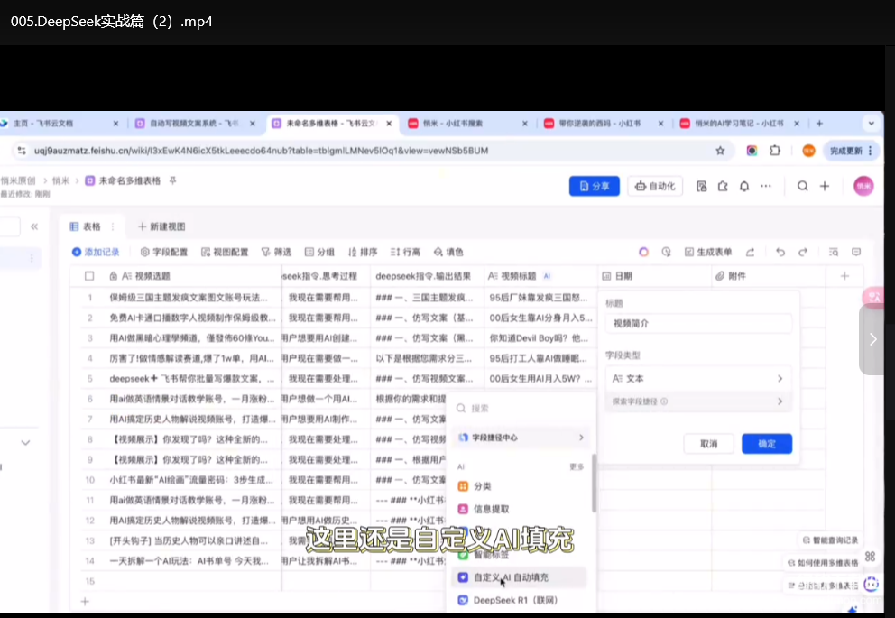Click the 标题 name input field

[x=698, y=323]
